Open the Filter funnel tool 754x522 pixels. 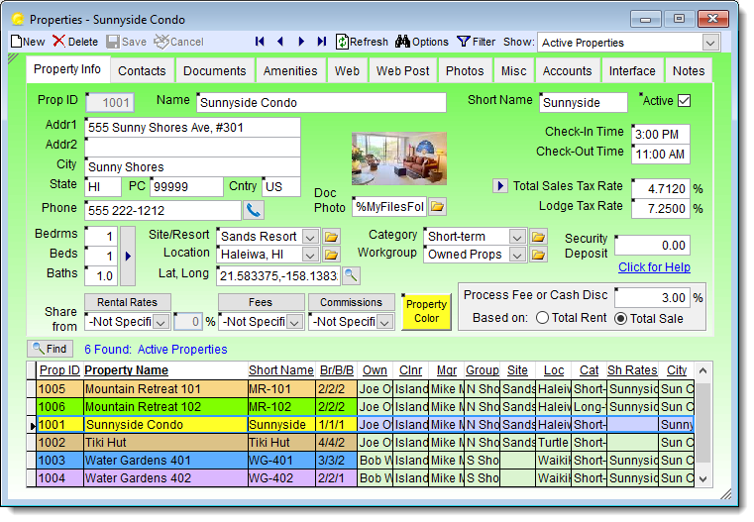pos(476,42)
